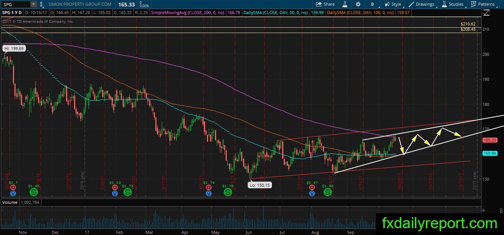Click the 0.00% change value in header
Viewport: 504px width, 235px height.
tap(144, 6)
